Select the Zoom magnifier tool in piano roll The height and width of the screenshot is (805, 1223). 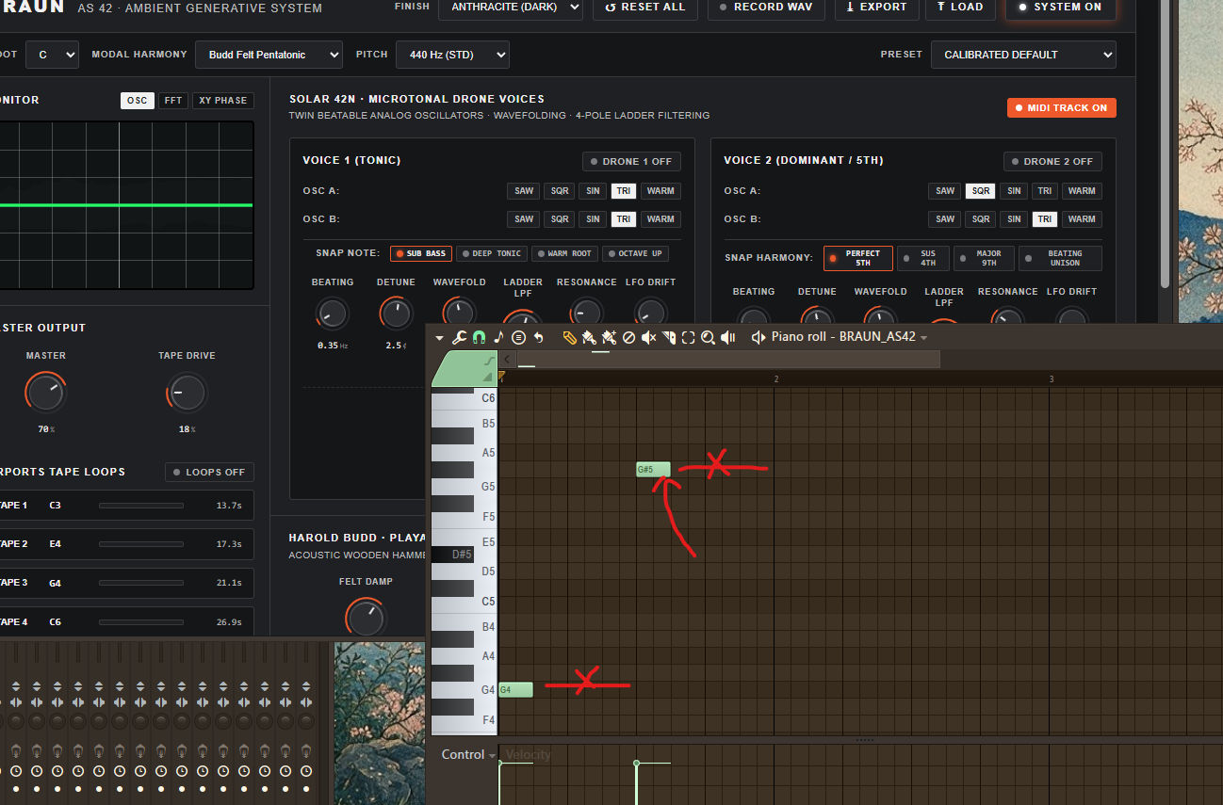[708, 337]
